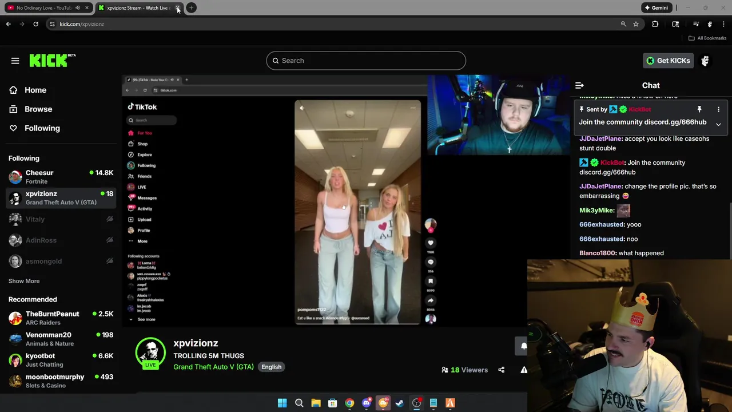The width and height of the screenshot is (732, 412).
Task: Open the user profile avatar menu
Action: tap(705, 61)
